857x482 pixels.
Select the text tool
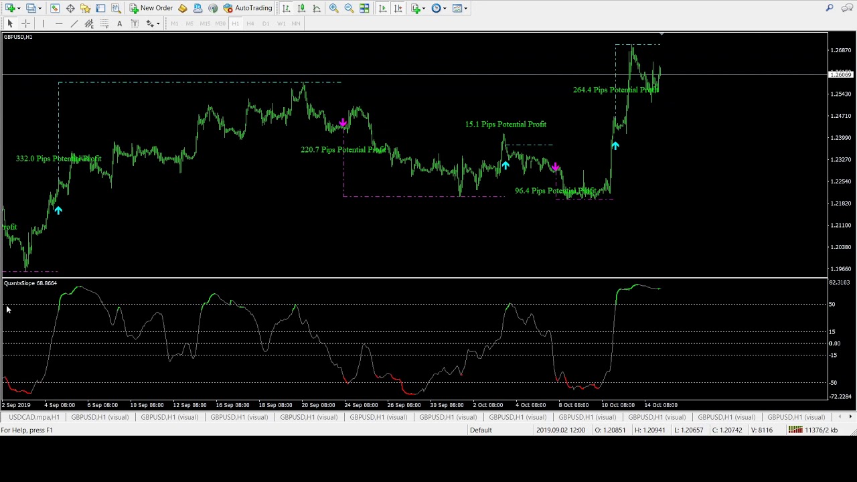point(119,23)
